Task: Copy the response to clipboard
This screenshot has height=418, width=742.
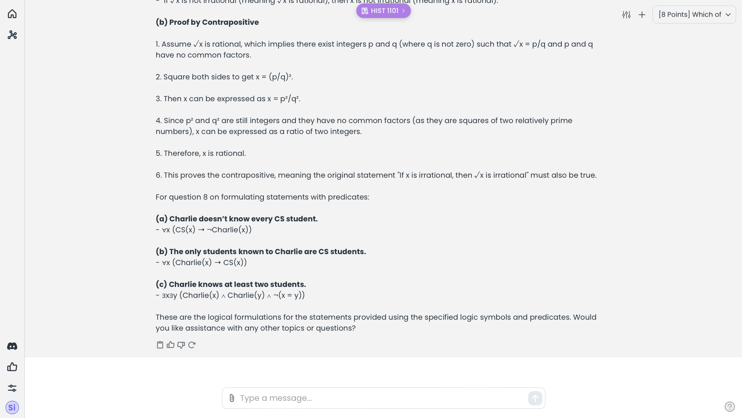Action: coord(160,345)
